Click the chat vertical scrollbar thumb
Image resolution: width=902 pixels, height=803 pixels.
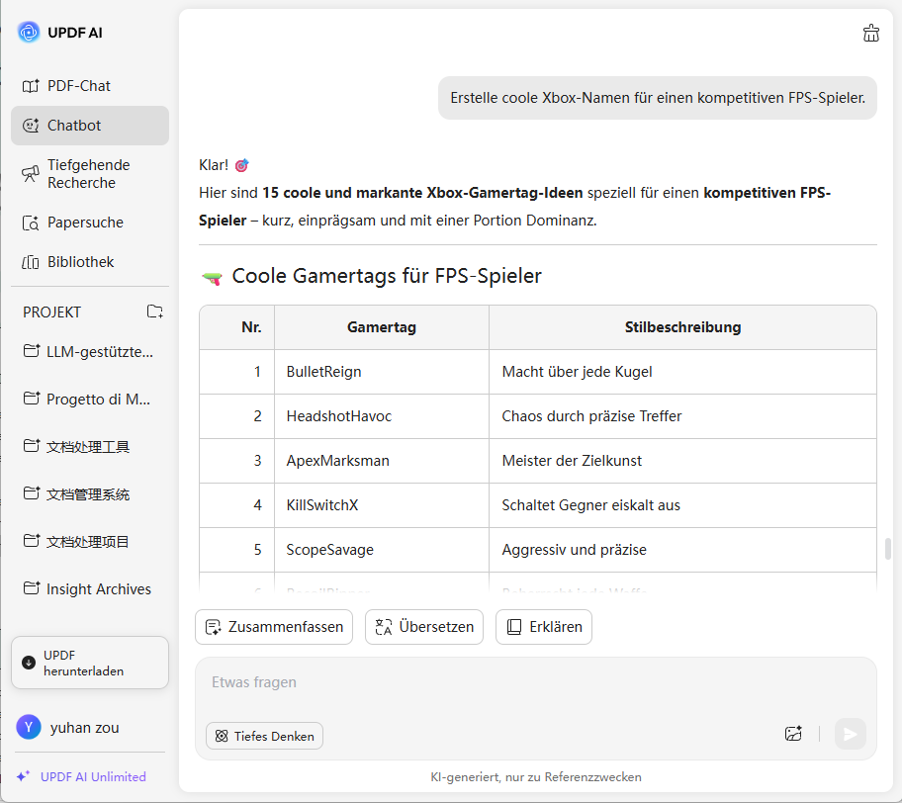888,549
